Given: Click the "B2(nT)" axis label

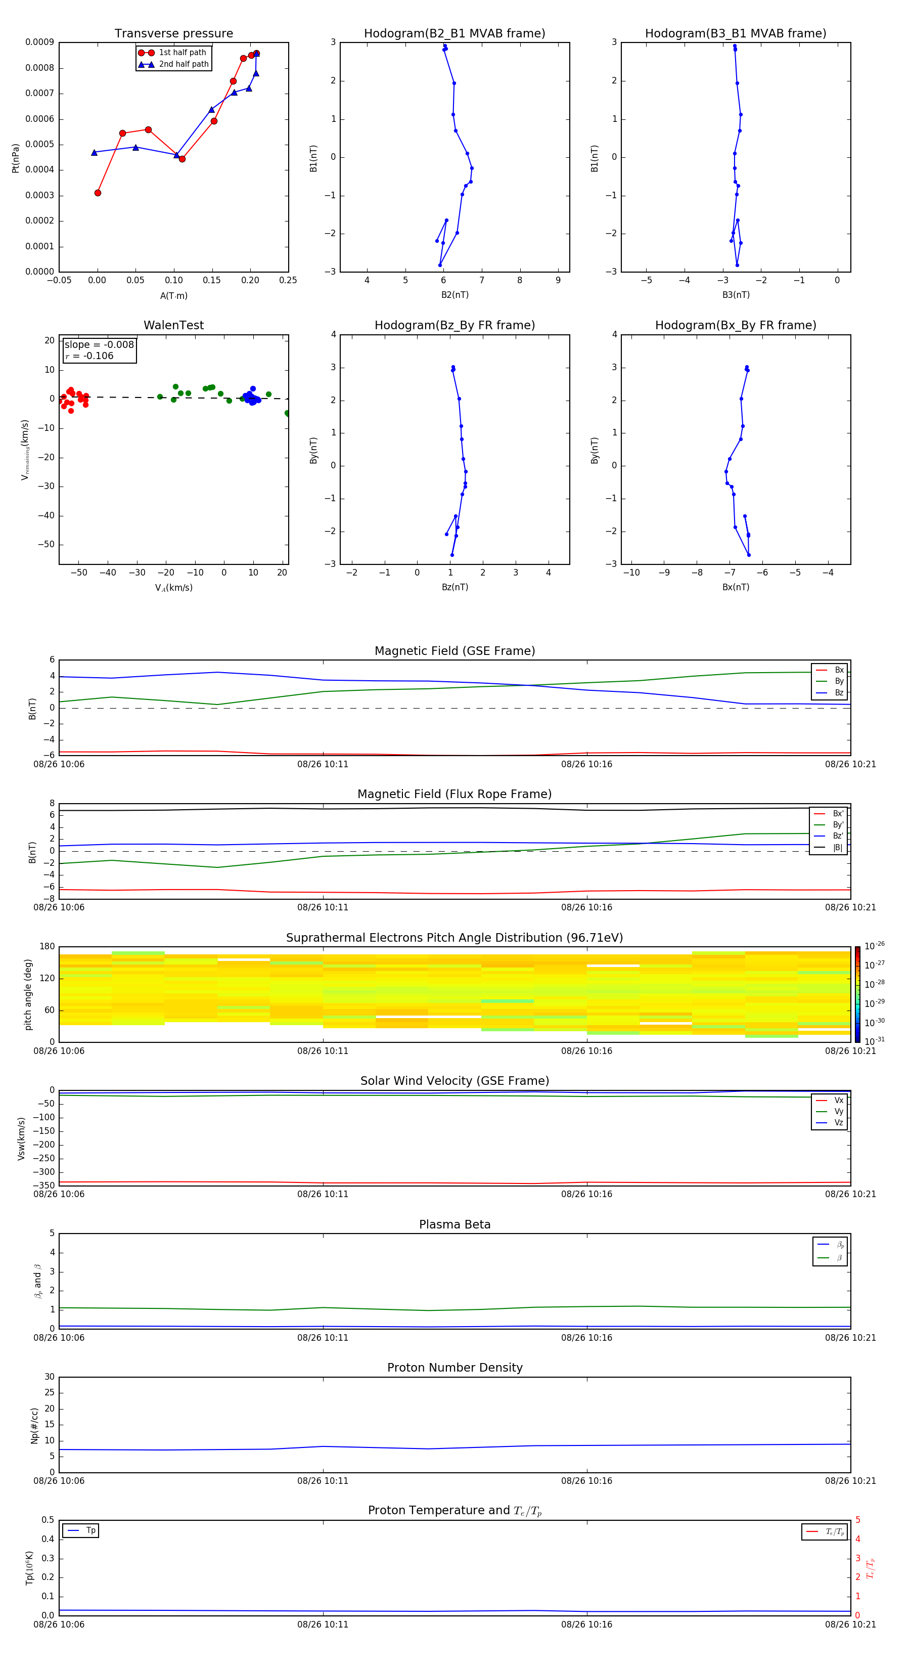Looking at the screenshot, I should pos(454,295).
